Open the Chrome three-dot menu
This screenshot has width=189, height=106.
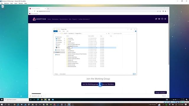click(168, 11)
